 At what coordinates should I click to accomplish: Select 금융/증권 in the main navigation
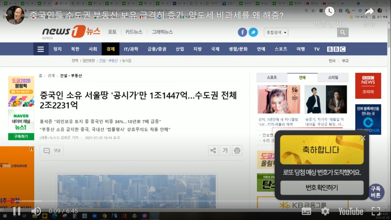157,49
